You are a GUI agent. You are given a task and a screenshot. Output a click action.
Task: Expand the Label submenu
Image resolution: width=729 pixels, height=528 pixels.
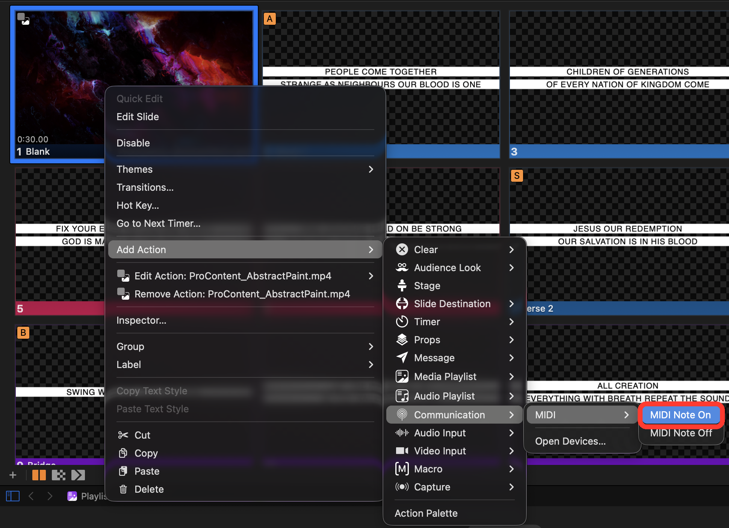(x=245, y=365)
